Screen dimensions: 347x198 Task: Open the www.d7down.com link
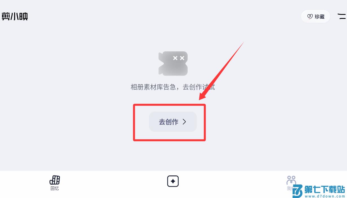(325, 196)
